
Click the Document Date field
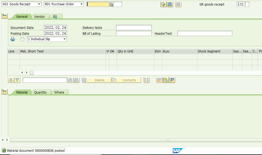(x=55, y=28)
